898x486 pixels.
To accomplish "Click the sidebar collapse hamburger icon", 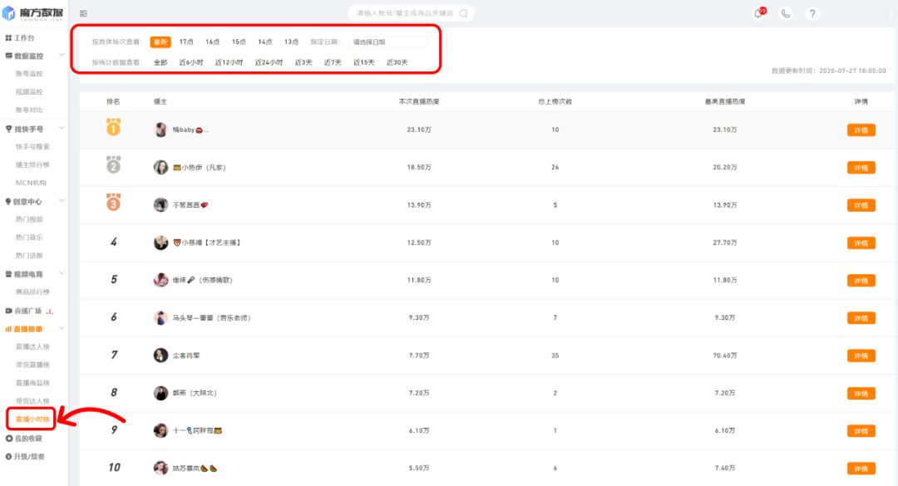I will 83,14.
